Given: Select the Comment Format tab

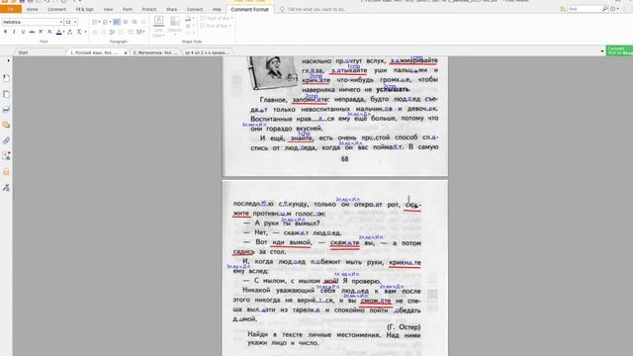Looking at the screenshot, I should pos(250,9).
